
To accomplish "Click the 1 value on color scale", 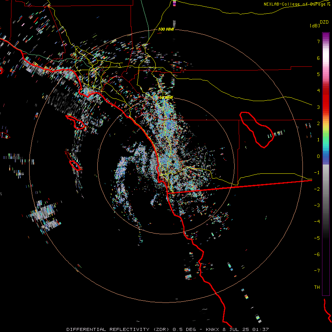I will [x=318, y=140].
